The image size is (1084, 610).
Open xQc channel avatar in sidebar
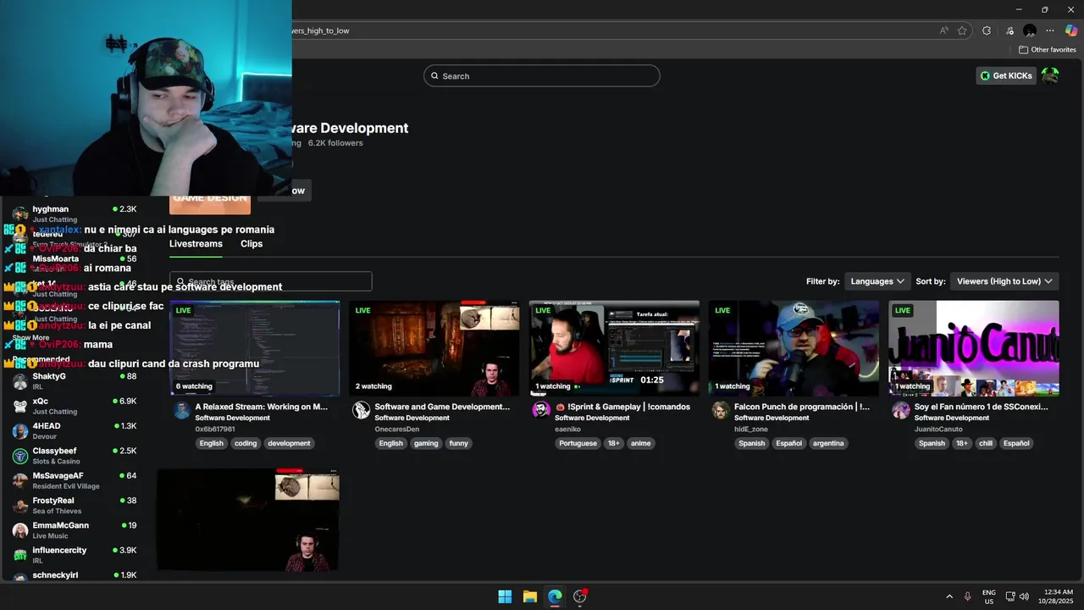(20, 406)
